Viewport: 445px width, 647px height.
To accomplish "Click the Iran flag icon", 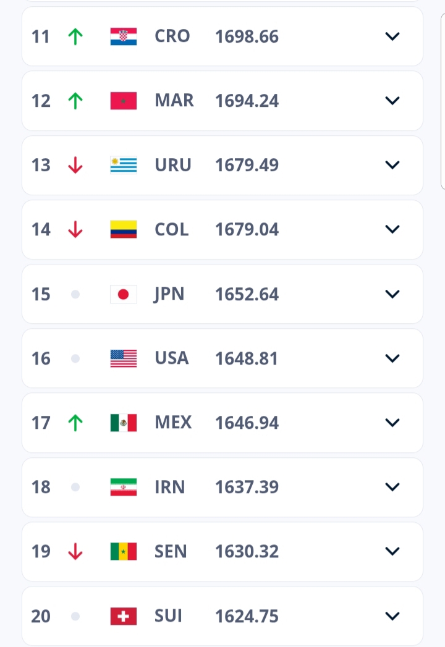I will [x=124, y=487].
